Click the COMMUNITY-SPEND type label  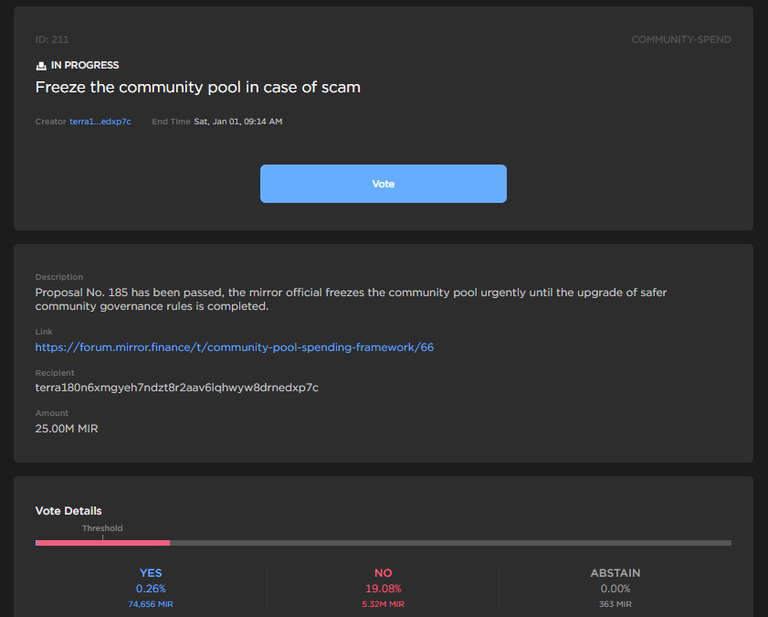[681, 39]
